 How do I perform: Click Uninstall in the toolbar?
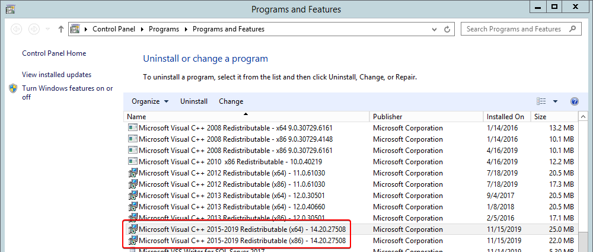[x=194, y=101]
